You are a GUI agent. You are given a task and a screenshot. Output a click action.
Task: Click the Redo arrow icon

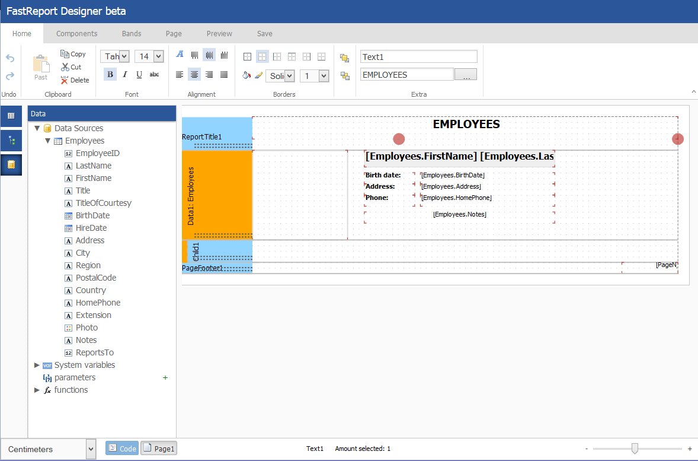click(10, 76)
